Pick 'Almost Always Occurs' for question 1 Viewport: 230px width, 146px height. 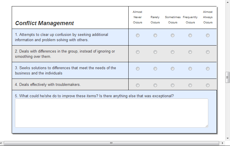[208, 35]
